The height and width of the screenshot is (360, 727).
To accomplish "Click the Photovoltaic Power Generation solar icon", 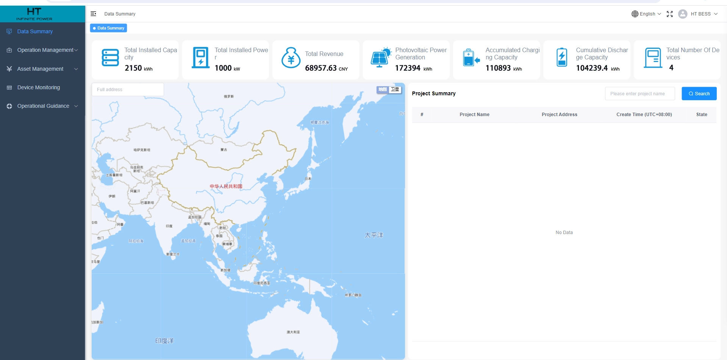I will (380, 58).
